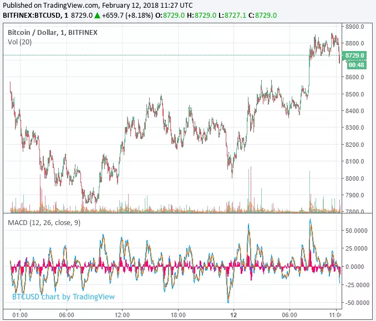376x321 pixels.
Task: Select the 'Bitcoin / Dollar, 1, BITFINEX' chart title
Action: point(53,33)
